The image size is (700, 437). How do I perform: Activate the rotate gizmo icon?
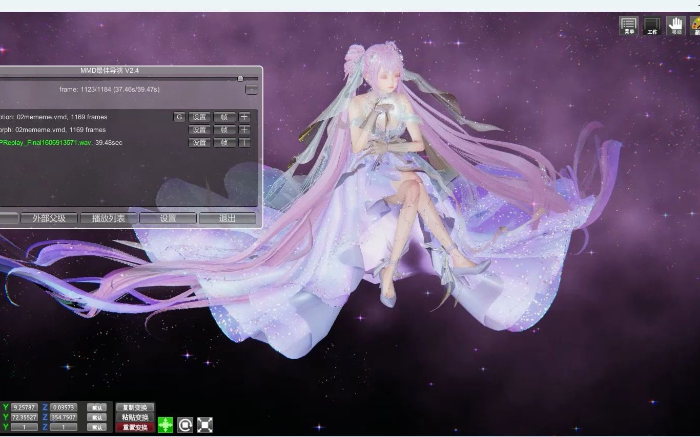pos(185,425)
